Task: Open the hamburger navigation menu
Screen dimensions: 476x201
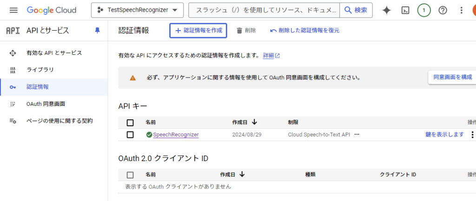Action: click(x=13, y=10)
